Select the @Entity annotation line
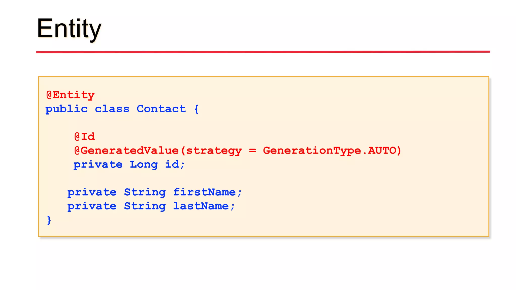The height and width of the screenshot is (290, 516). click(71, 95)
